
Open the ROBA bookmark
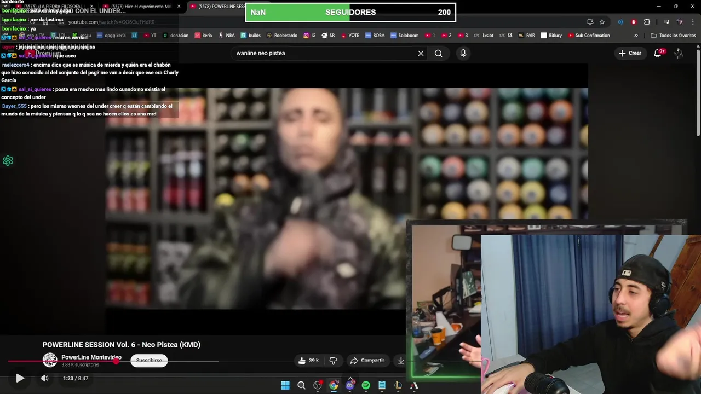[x=375, y=36]
